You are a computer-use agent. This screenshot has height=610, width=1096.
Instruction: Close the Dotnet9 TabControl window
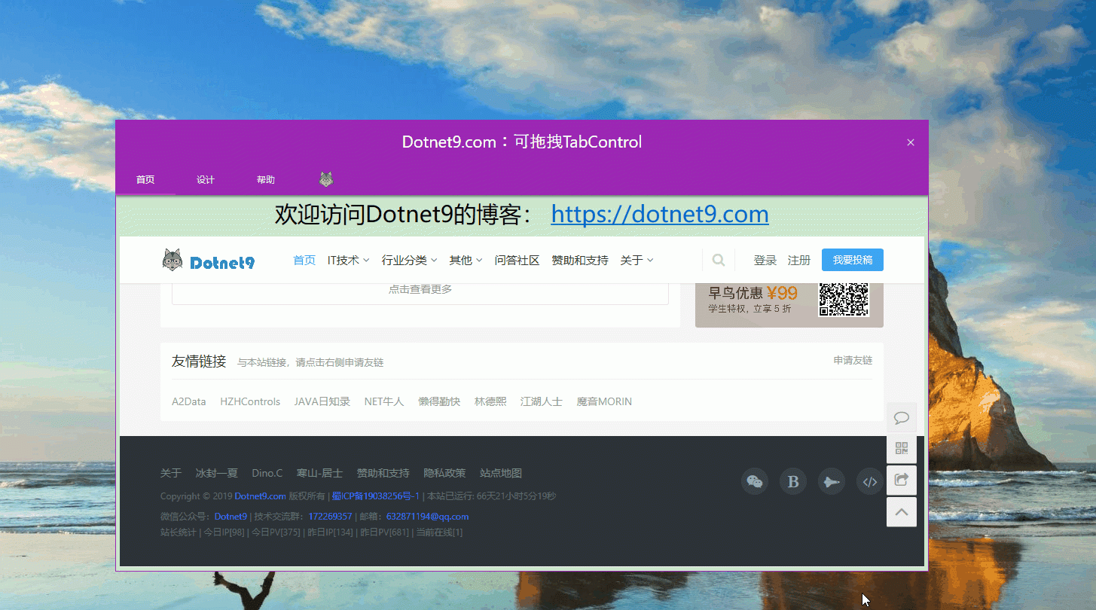click(x=911, y=142)
